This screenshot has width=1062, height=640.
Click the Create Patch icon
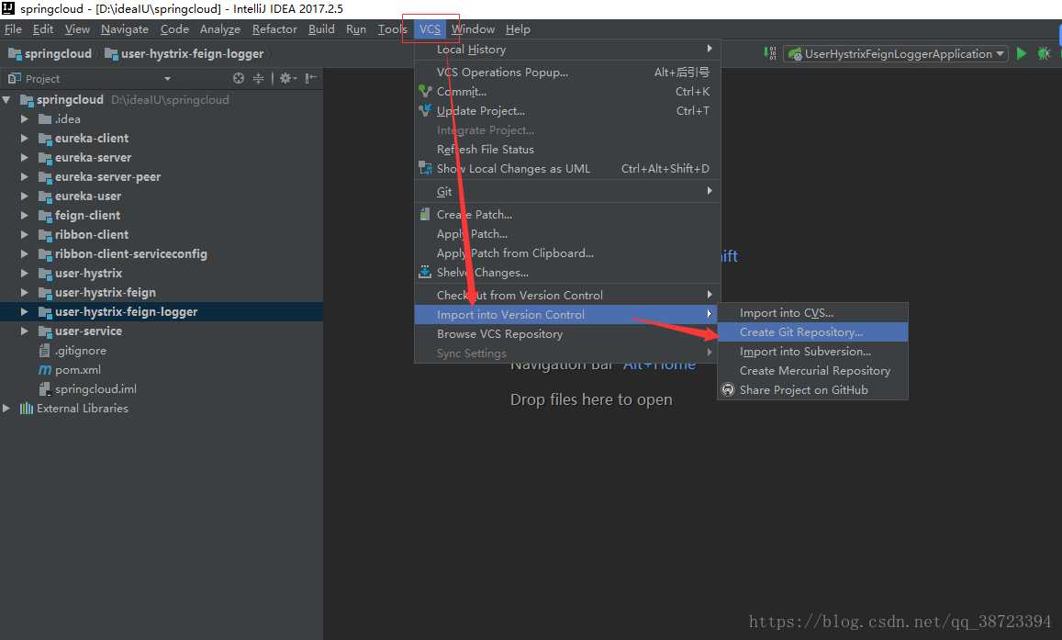coord(425,214)
